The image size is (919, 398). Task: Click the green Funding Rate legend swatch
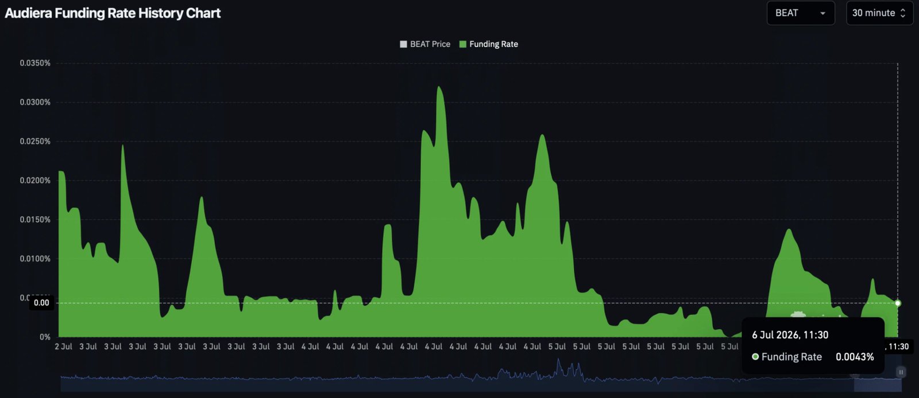(463, 44)
